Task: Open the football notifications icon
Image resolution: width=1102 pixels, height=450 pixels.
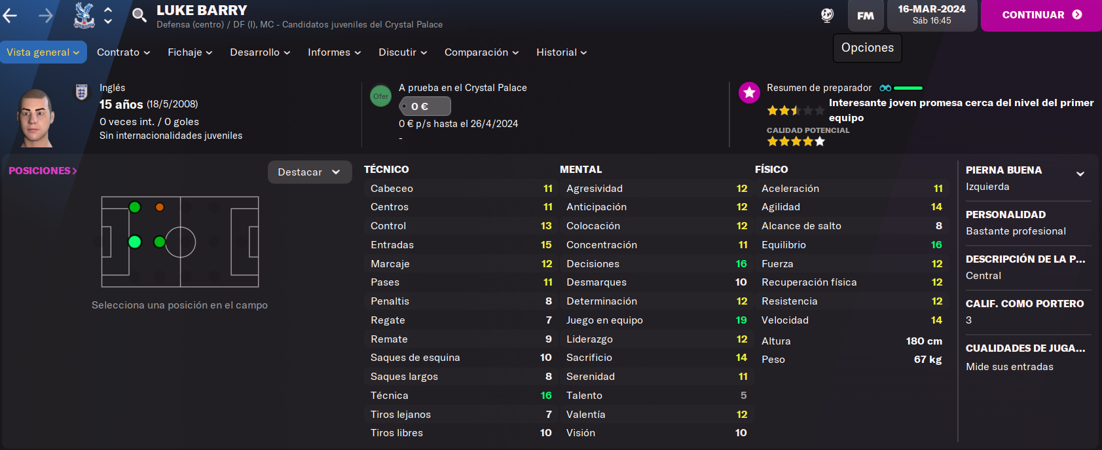Action: [x=827, y=15]
